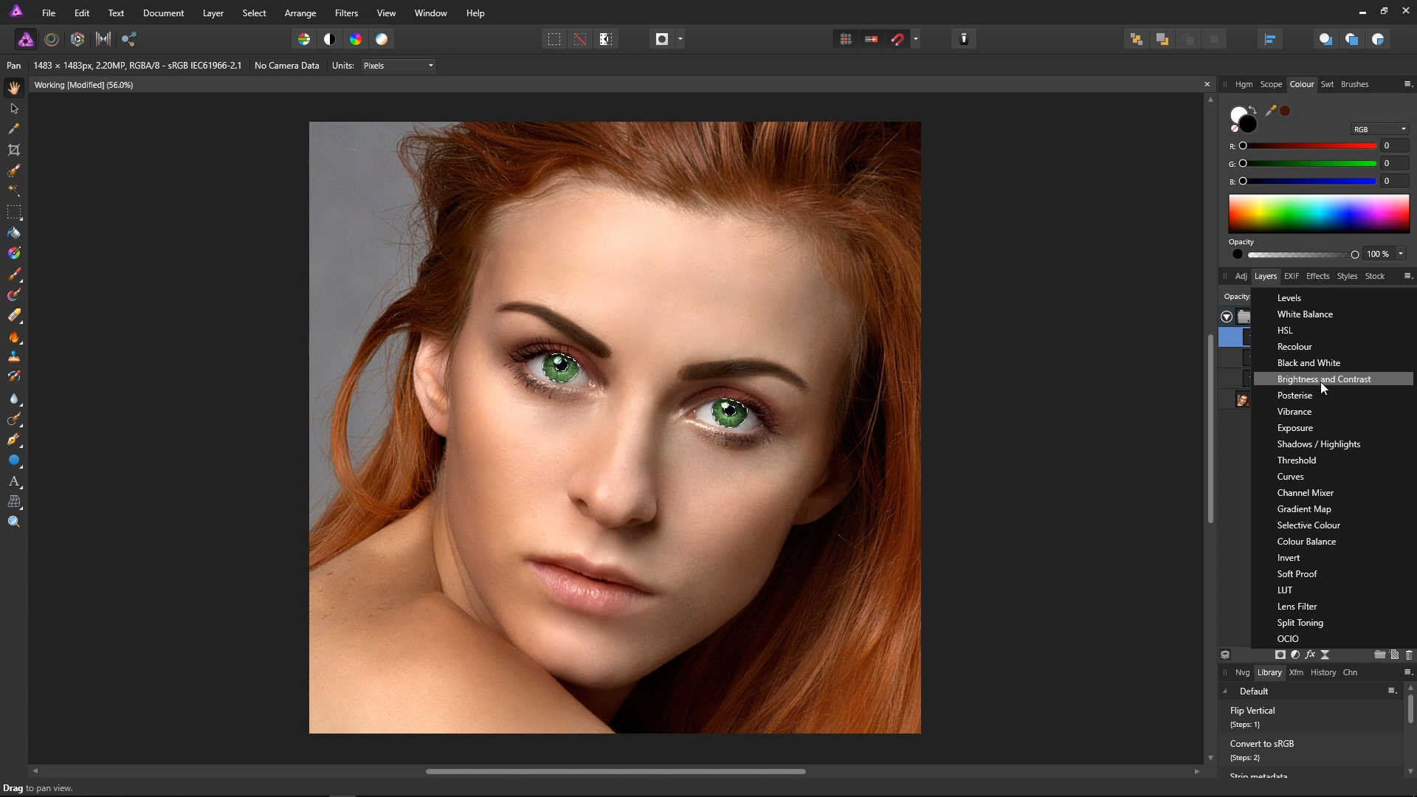Select the Zoom magnifier tool

13,522
